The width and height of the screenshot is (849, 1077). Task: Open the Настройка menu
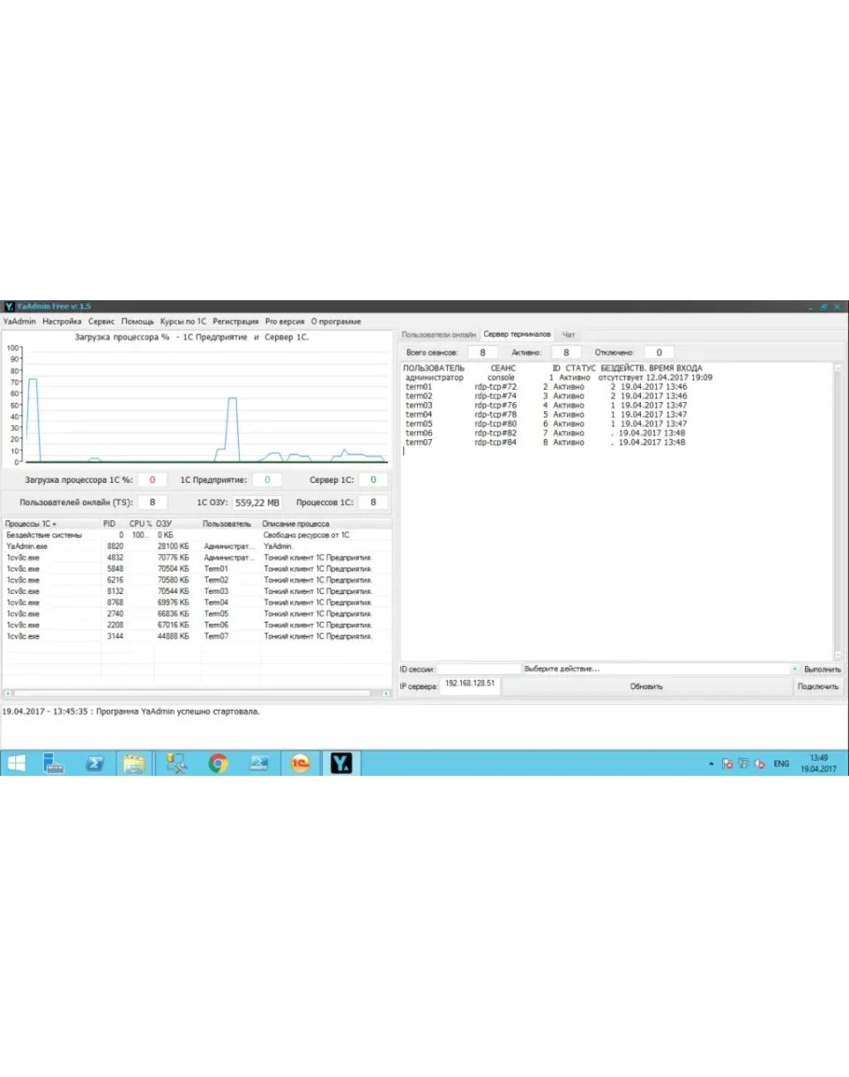click(62, 321)
